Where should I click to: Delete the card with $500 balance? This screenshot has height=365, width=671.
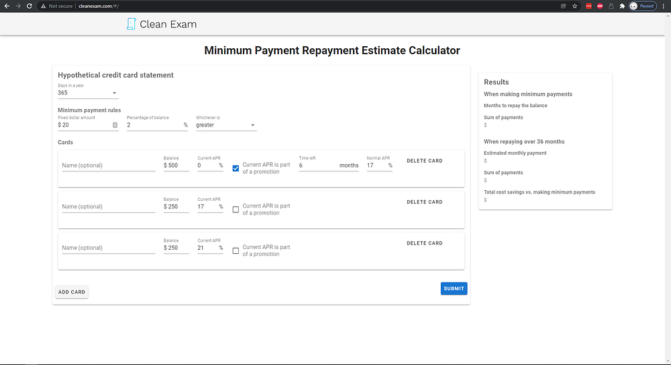425,161
